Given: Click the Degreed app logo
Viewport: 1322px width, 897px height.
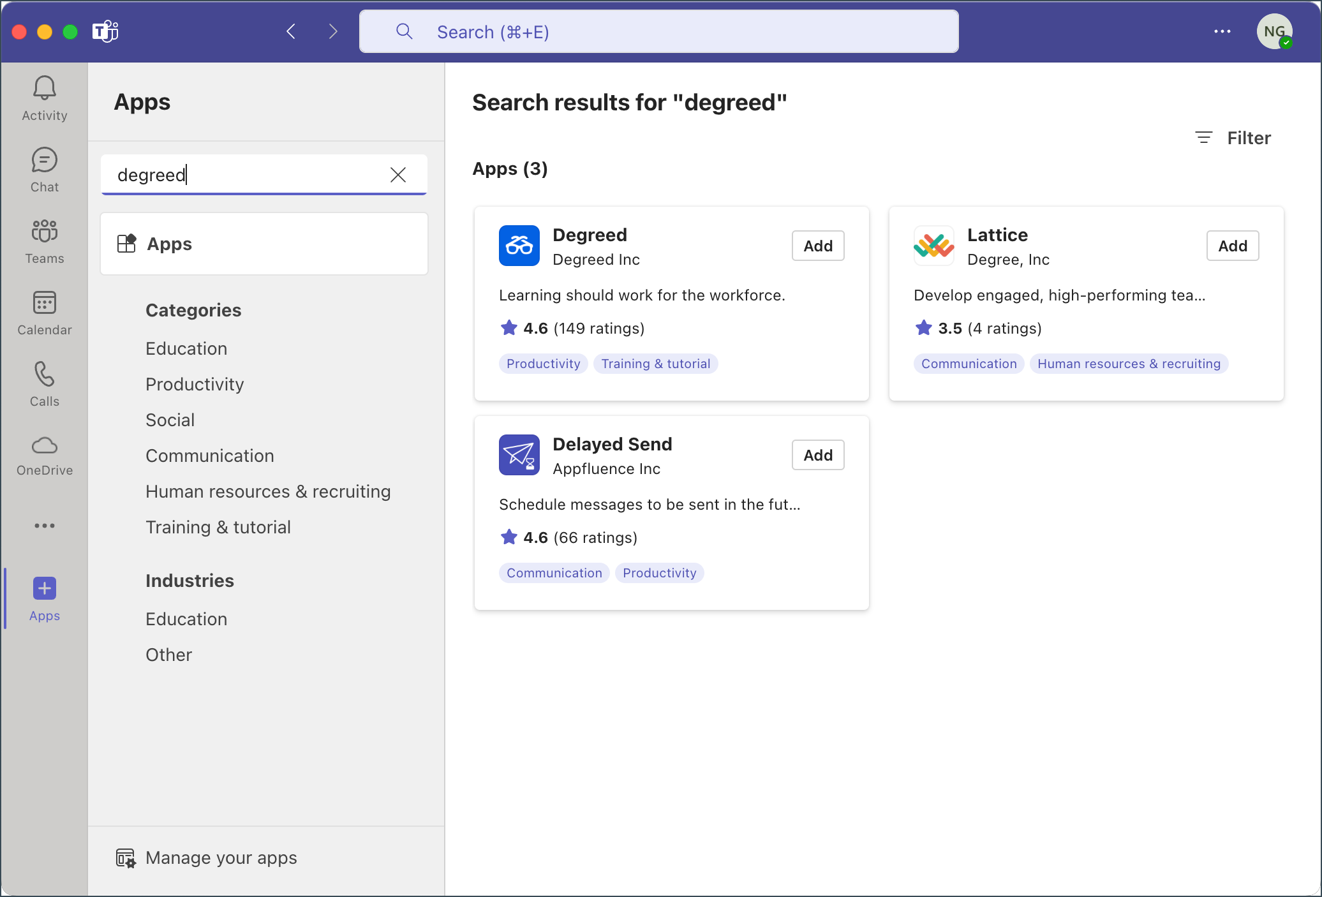Looking at the screenshot, I should point(519,246).
